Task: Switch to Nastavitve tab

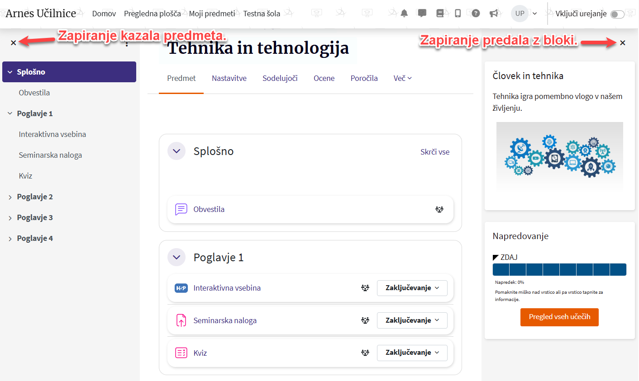Action: coord(229,78)
